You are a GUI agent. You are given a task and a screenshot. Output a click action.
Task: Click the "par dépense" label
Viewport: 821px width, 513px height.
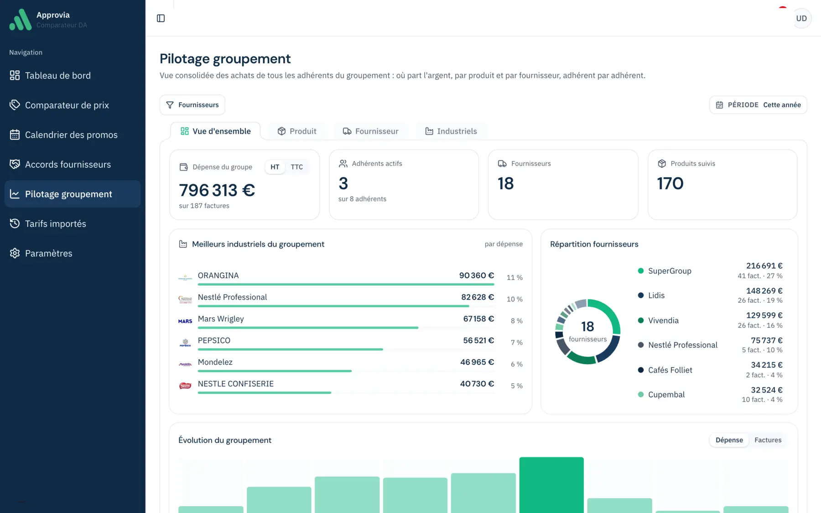504,244
